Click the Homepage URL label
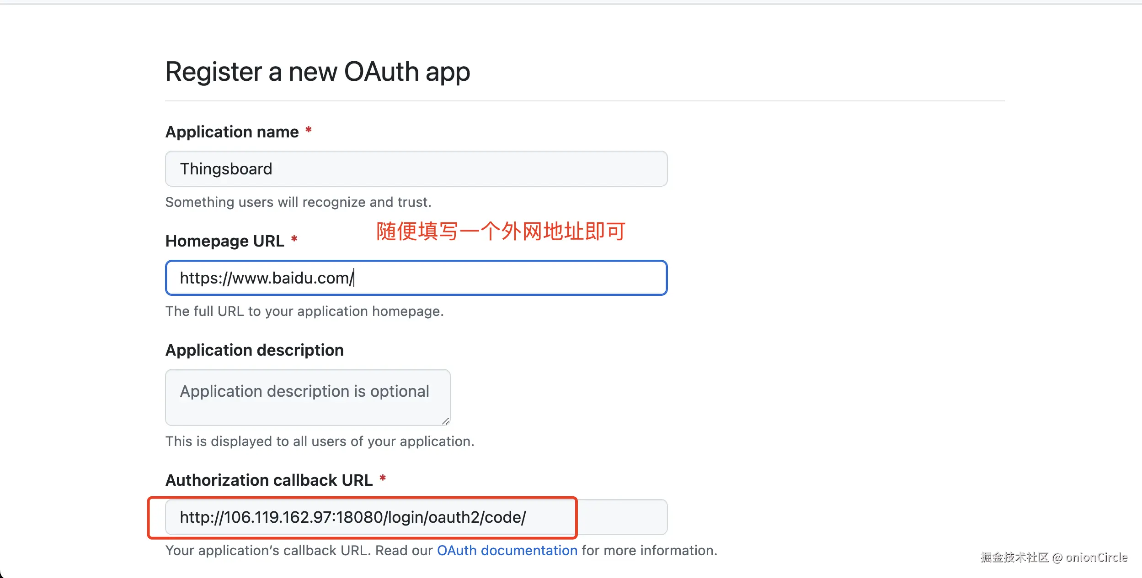Screen dimensions: 1142x578 [224, 241]
